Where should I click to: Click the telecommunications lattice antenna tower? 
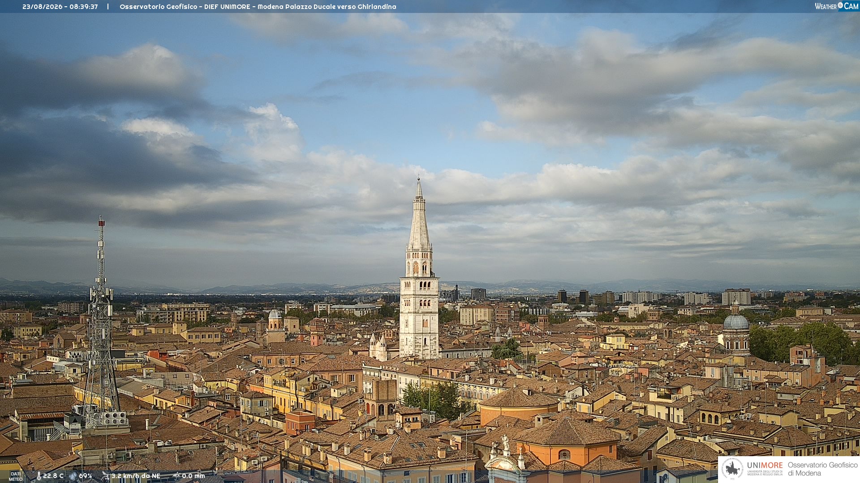[101, 322]
